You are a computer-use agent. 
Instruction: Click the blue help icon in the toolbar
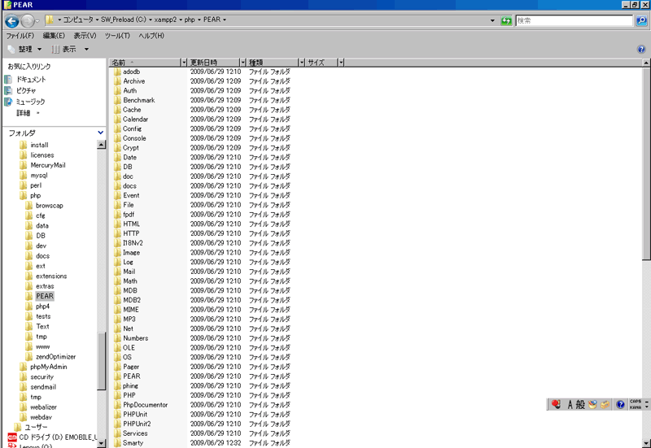tap(641, 50)
